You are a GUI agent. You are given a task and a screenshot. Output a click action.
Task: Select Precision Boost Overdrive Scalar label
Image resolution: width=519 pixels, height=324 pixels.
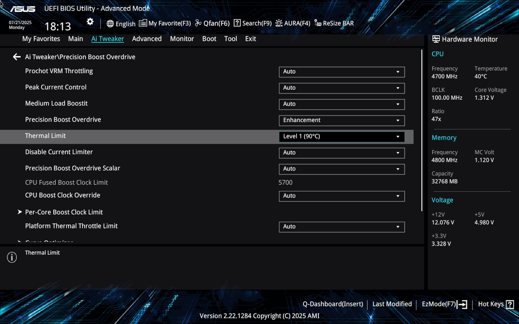coord(73,168)
